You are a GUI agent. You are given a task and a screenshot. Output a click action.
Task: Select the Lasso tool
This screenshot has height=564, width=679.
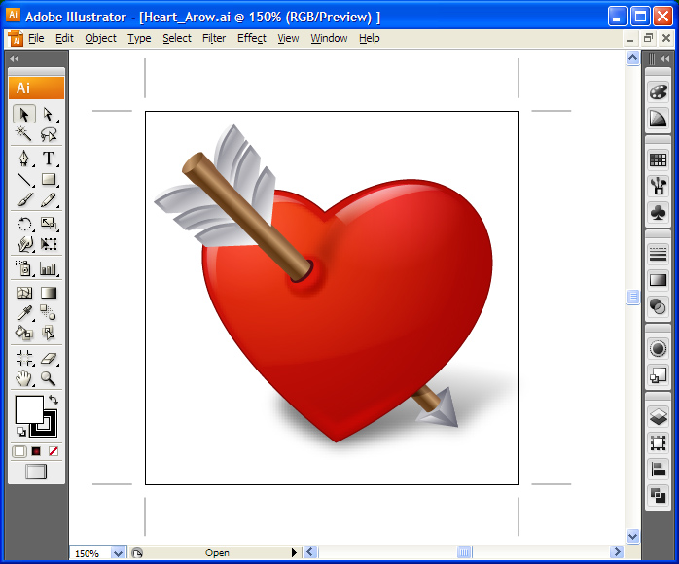[x=48, y=134]
